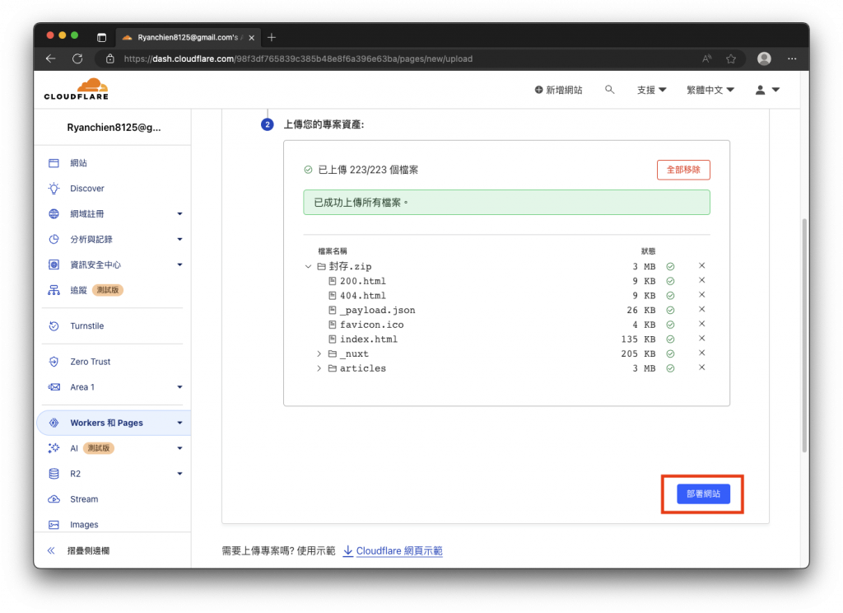Open the user account icon menu in Cloudflare header
843x613 pixels.
coord(767,90)
